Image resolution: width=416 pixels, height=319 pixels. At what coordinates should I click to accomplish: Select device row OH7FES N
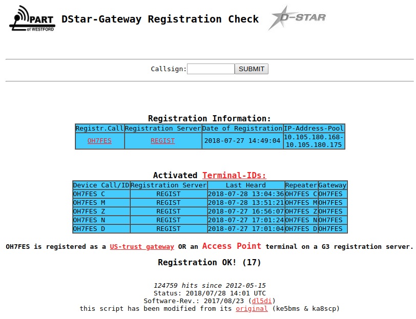(210, 220)
